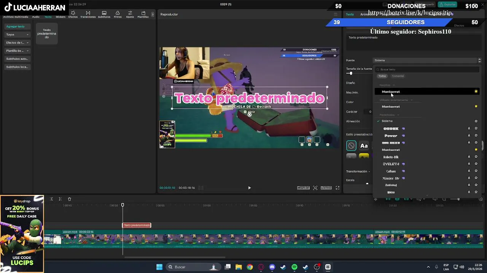This screenshot has height=273, width=487.
Task: Download the Power font
Action: pyautogui.click(x=469, y=135)
